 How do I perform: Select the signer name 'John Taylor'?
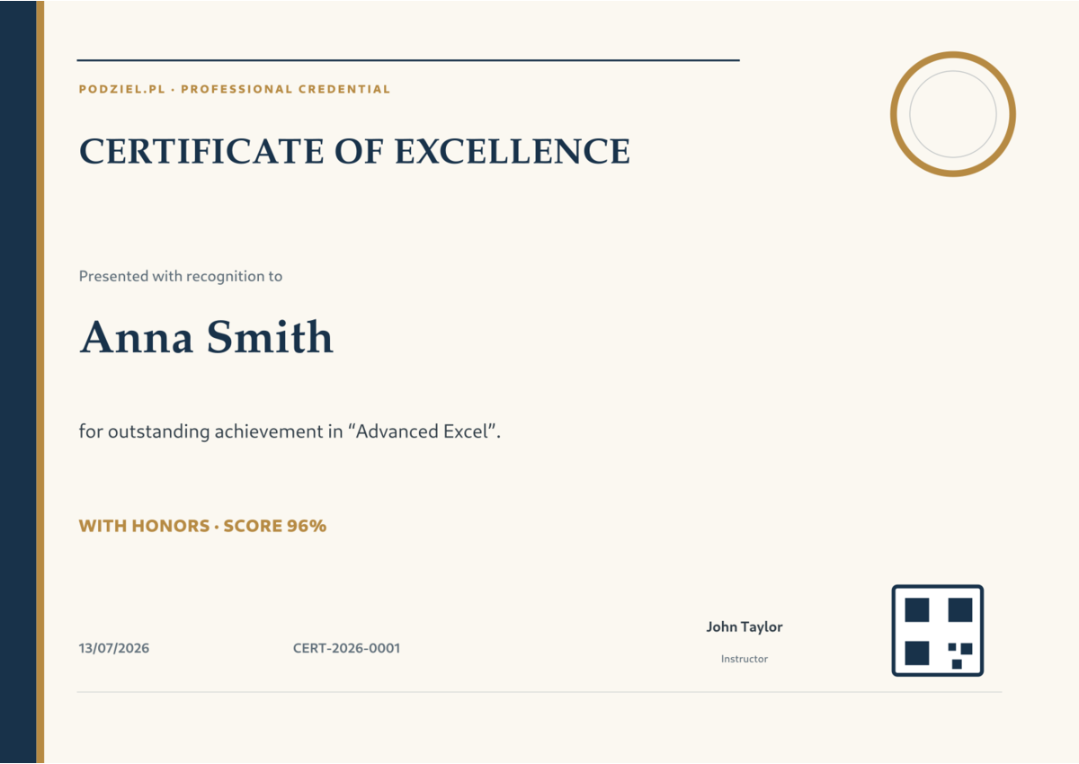(x=745, y=627)
